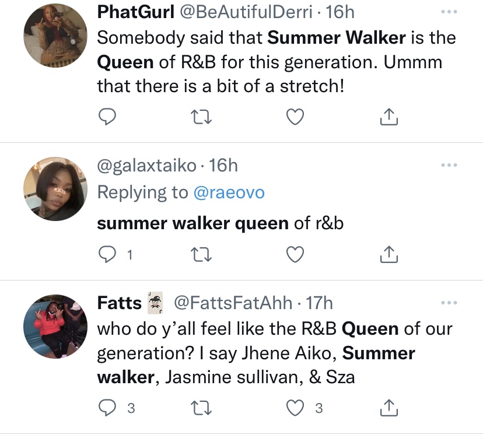Retweet Fatts' tweet
Image resolution: width=483 pixels, height=445 pixels.
click(201, 408)
